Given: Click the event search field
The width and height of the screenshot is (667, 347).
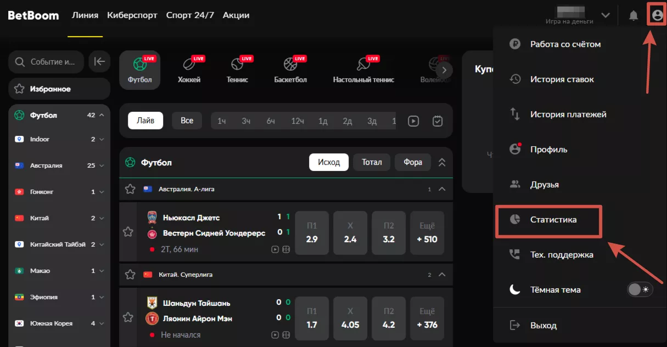Looking at the screenshot, I should [47, 62].
